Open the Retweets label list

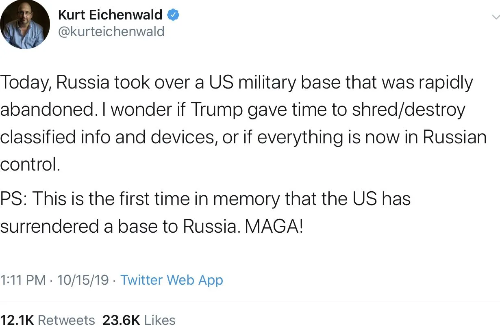tap(66, 320)
